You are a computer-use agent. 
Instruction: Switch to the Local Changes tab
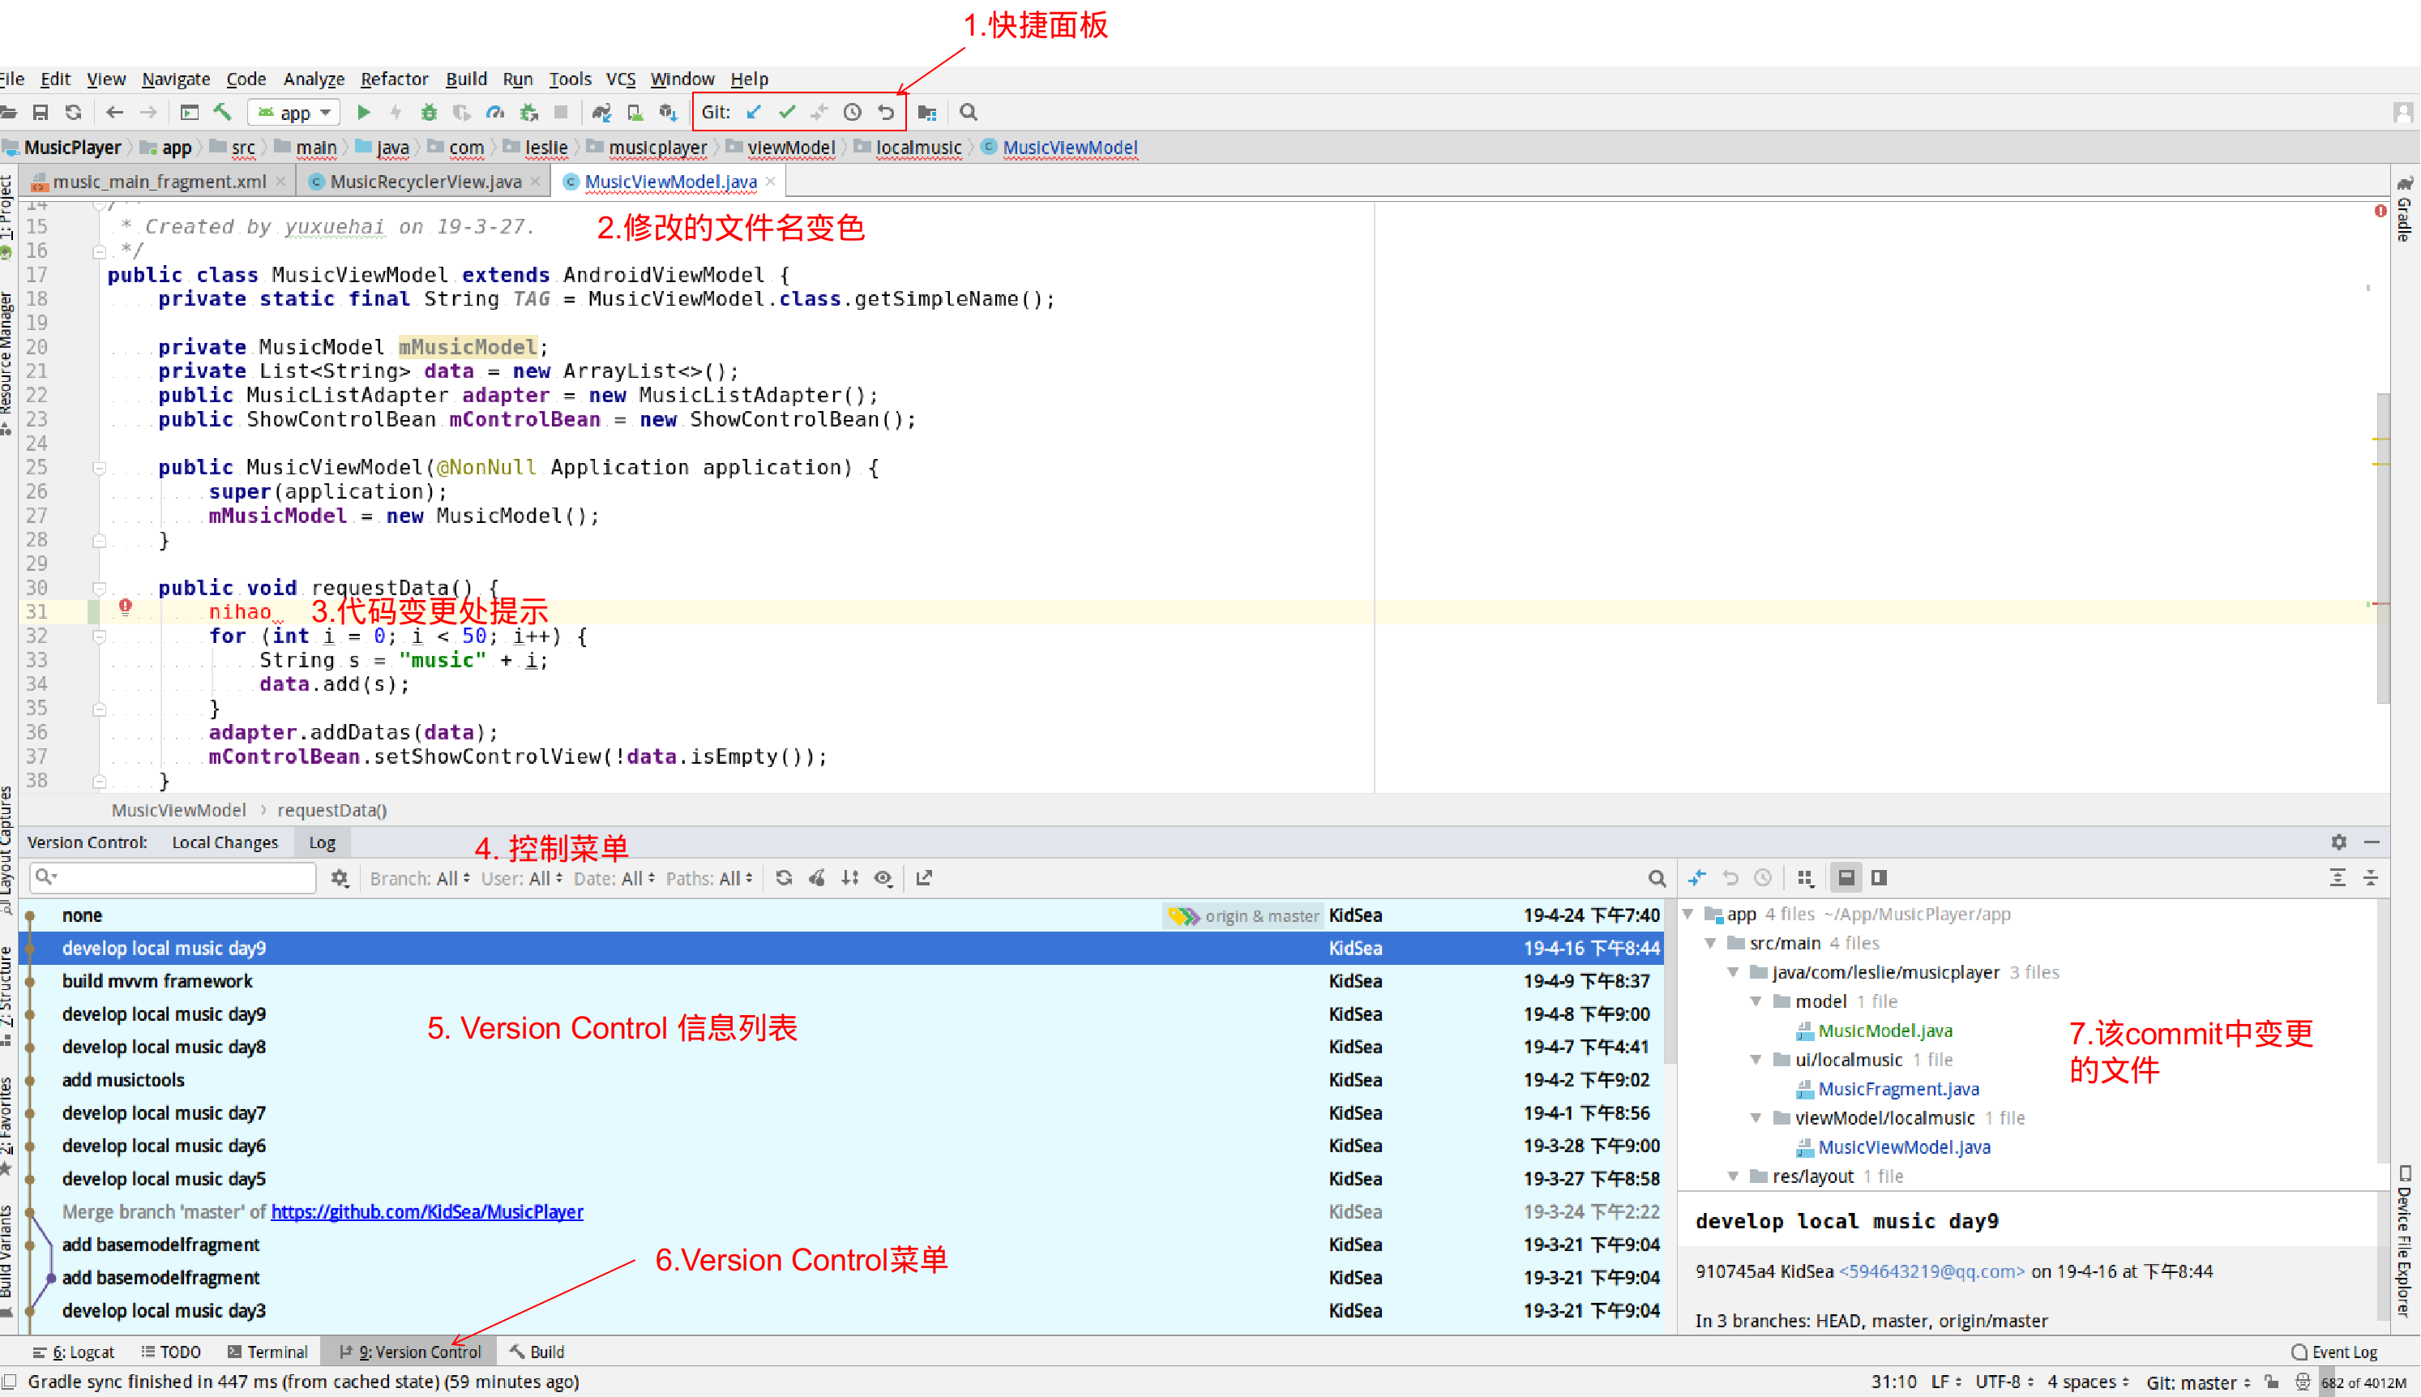tap(225, 842)
